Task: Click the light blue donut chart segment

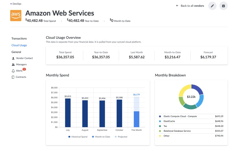Action: pos(200,101)
